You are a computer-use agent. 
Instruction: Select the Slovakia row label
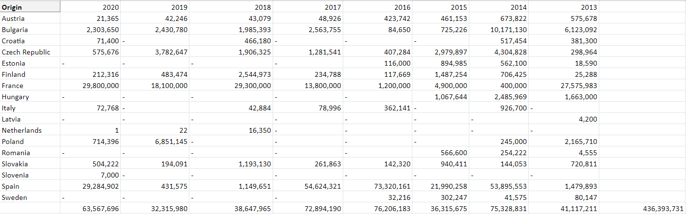point(30,164)
